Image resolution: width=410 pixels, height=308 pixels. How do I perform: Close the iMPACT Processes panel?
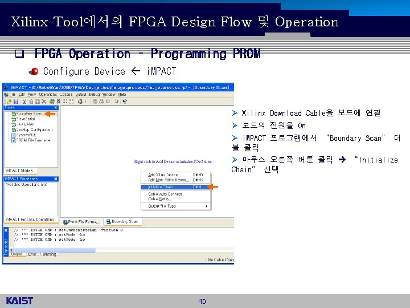56,179
